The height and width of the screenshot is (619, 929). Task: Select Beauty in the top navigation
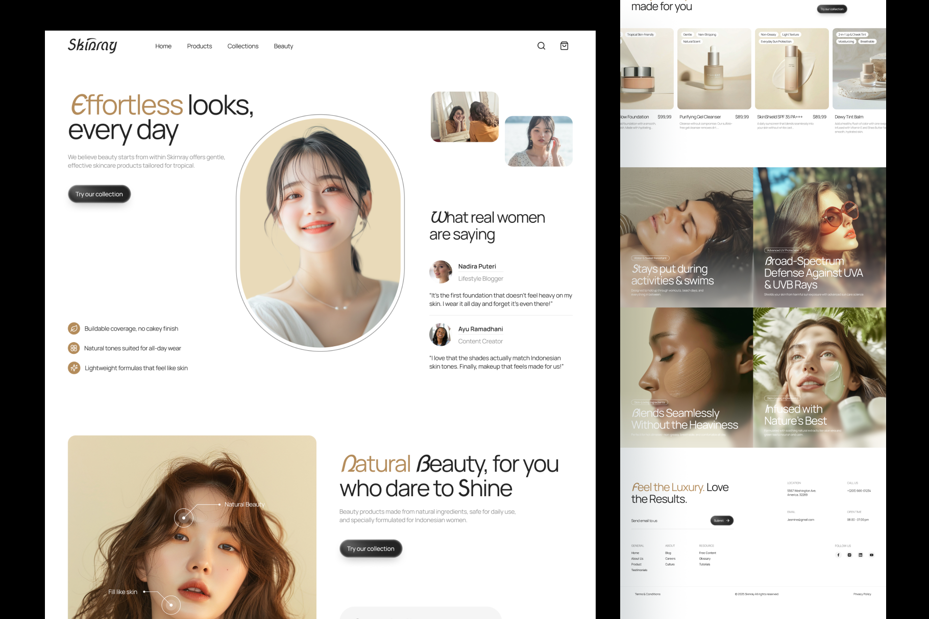pyautogui.click(x=283, y=46)
